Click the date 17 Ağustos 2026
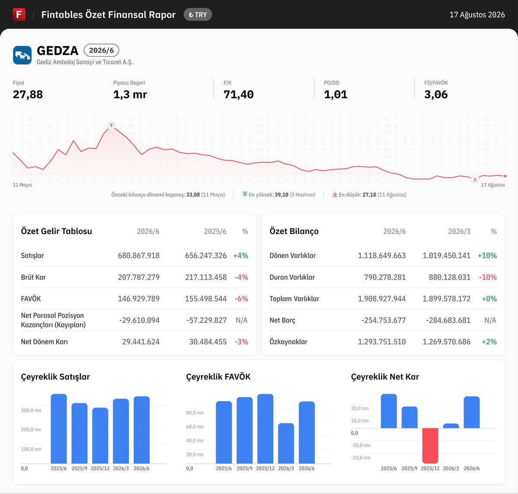Viewport: 518px width, 494px height. 477,15
